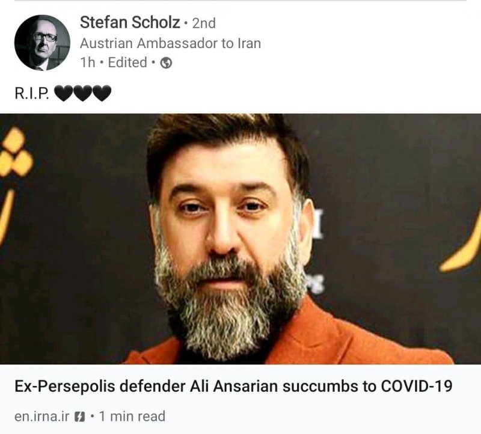Click the 1h post timestamp
Screen dimensions: 481x434
click(x=87, y=63)
